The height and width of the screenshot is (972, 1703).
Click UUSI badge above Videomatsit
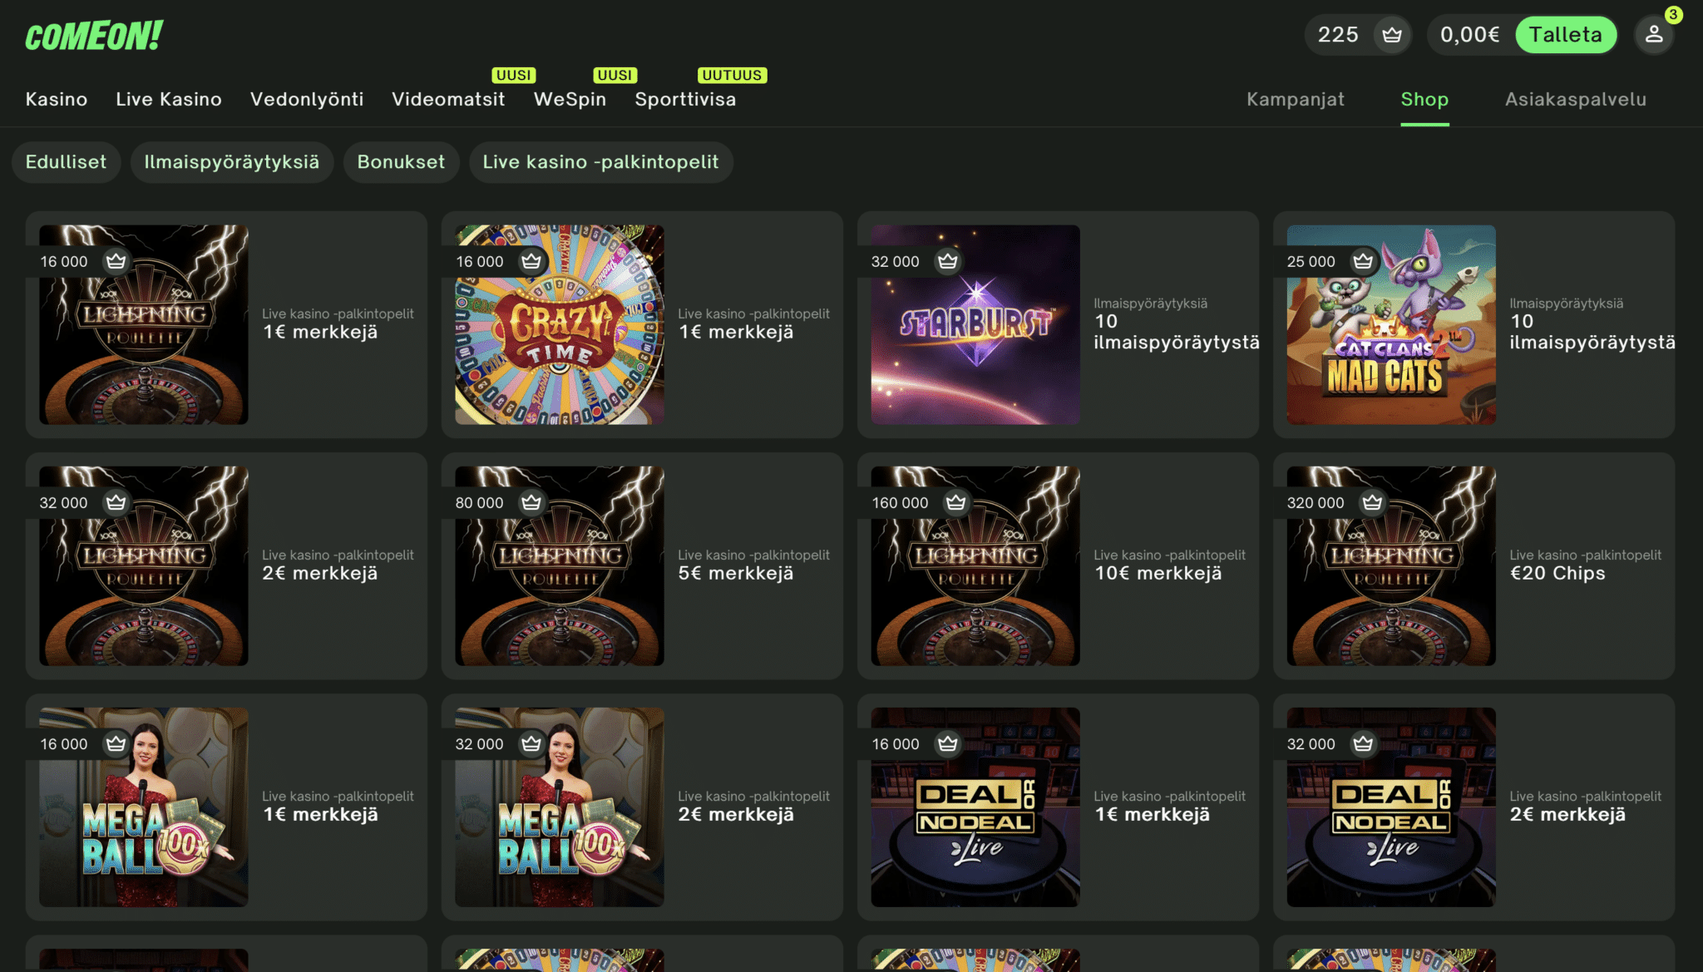click(514, 75)
